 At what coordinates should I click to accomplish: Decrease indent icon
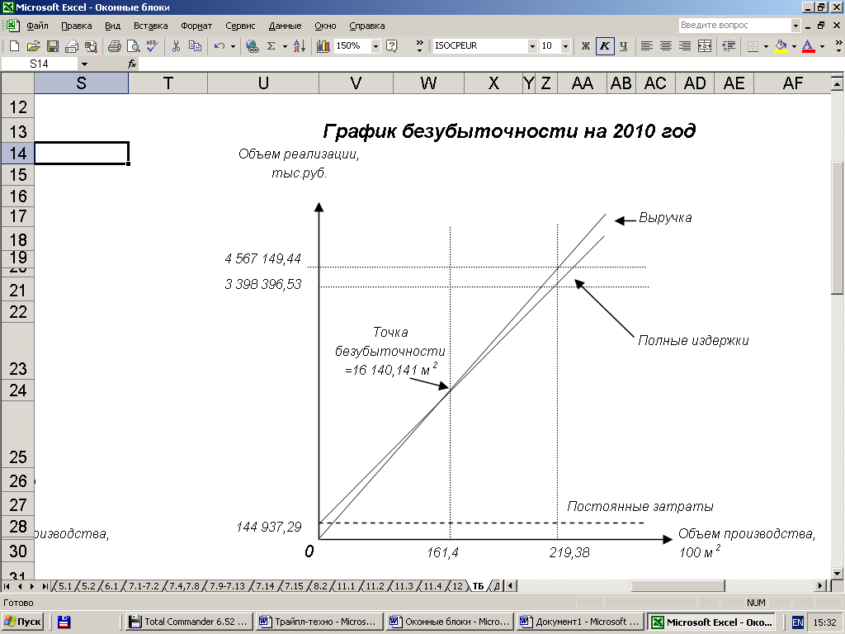(x=729, y=46)
